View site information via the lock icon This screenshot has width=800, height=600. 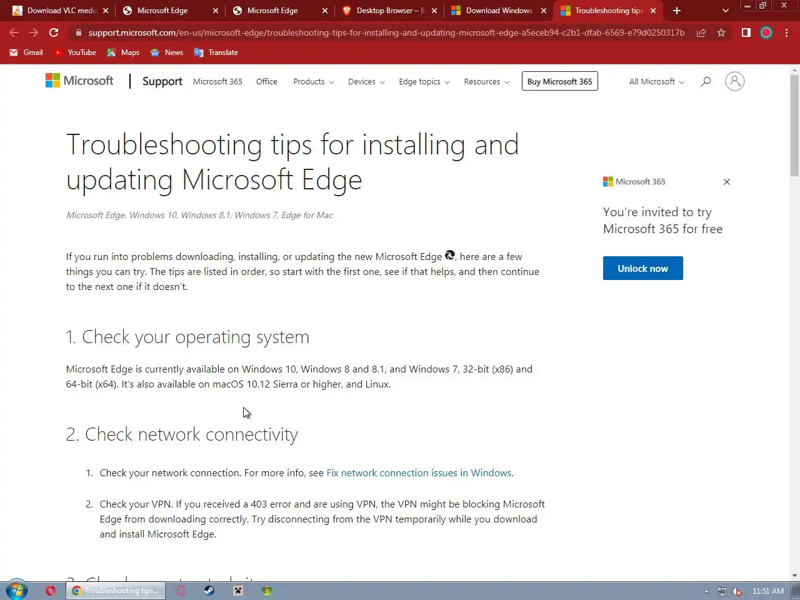(x=78, y=32)
